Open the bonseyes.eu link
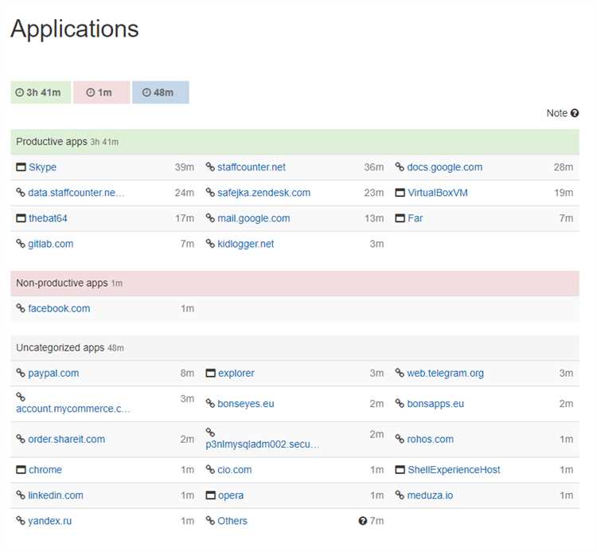The width and height of the screenshot is (597, 552). 246,404
